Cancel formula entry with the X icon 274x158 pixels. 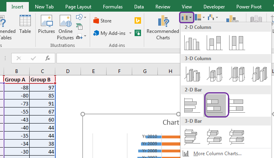[x=19, y=58]
